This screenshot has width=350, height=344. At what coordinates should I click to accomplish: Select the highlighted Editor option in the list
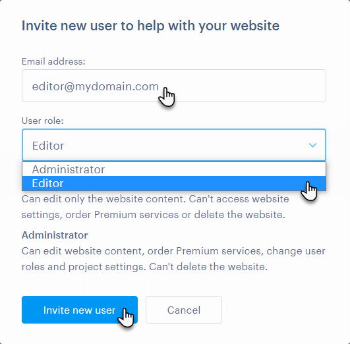174,183
